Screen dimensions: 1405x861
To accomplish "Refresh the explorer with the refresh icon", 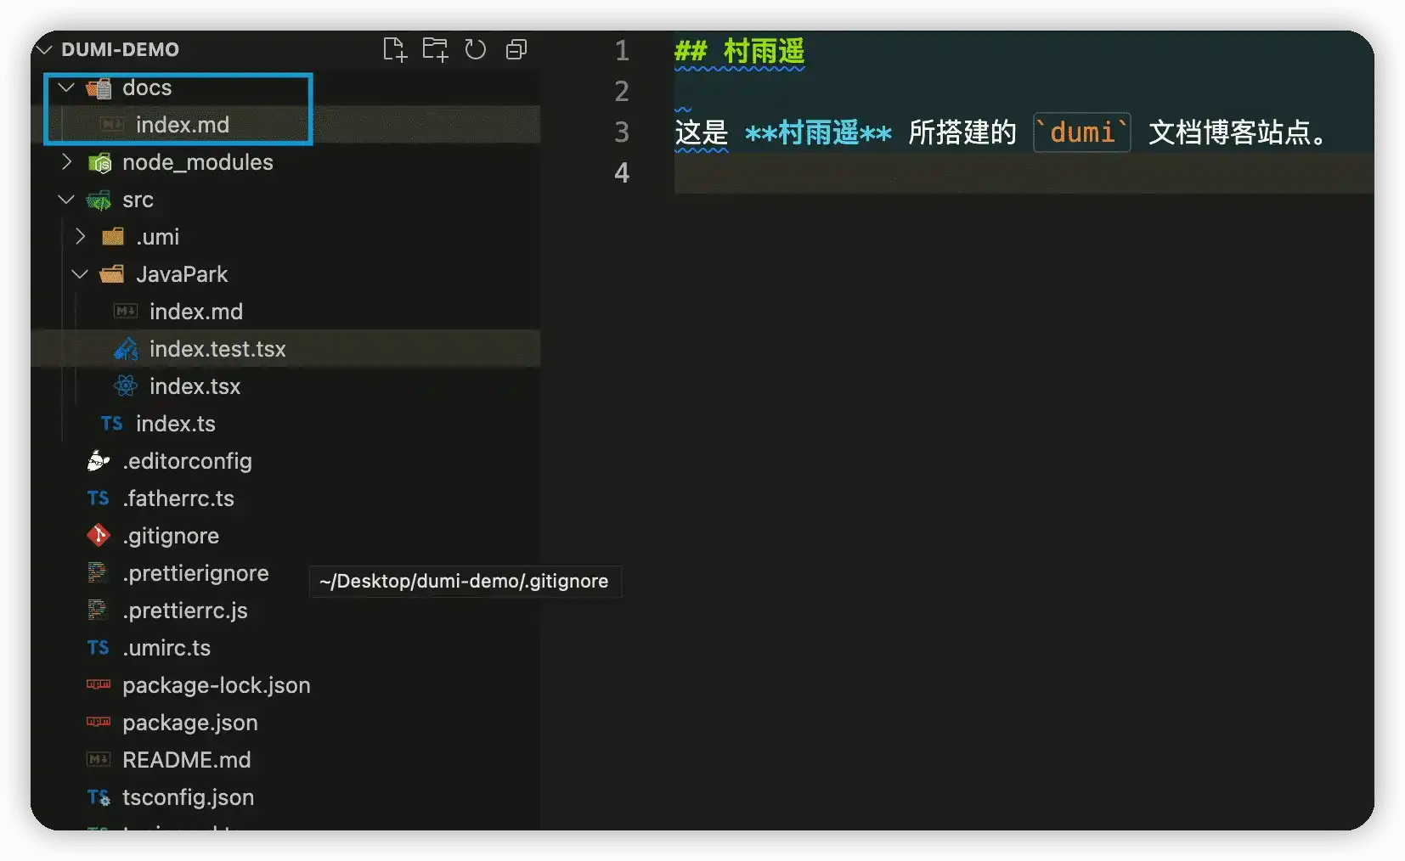I will 476,49.
